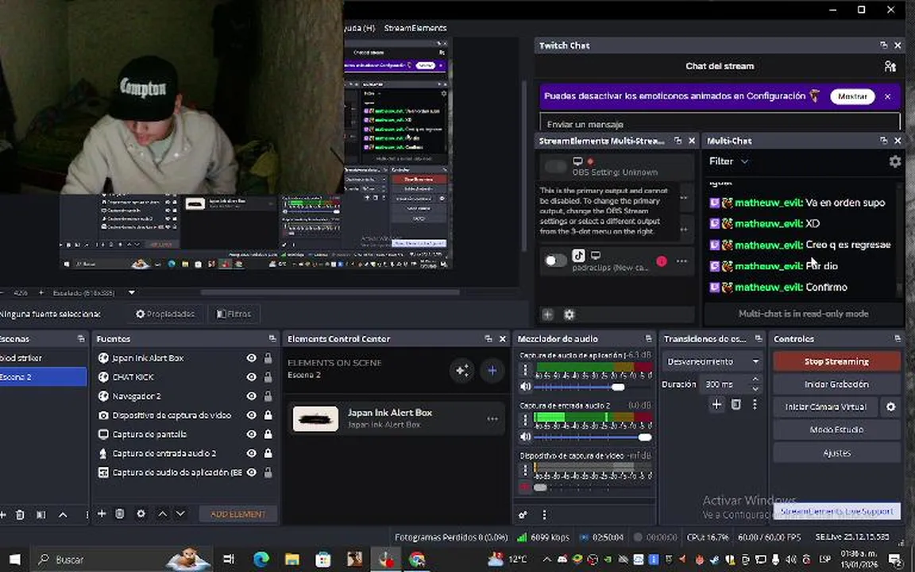Screen dimensions: 915x572
Task: Unlock the Captura de entrada audio 2 source
Action: pos(268,453)
